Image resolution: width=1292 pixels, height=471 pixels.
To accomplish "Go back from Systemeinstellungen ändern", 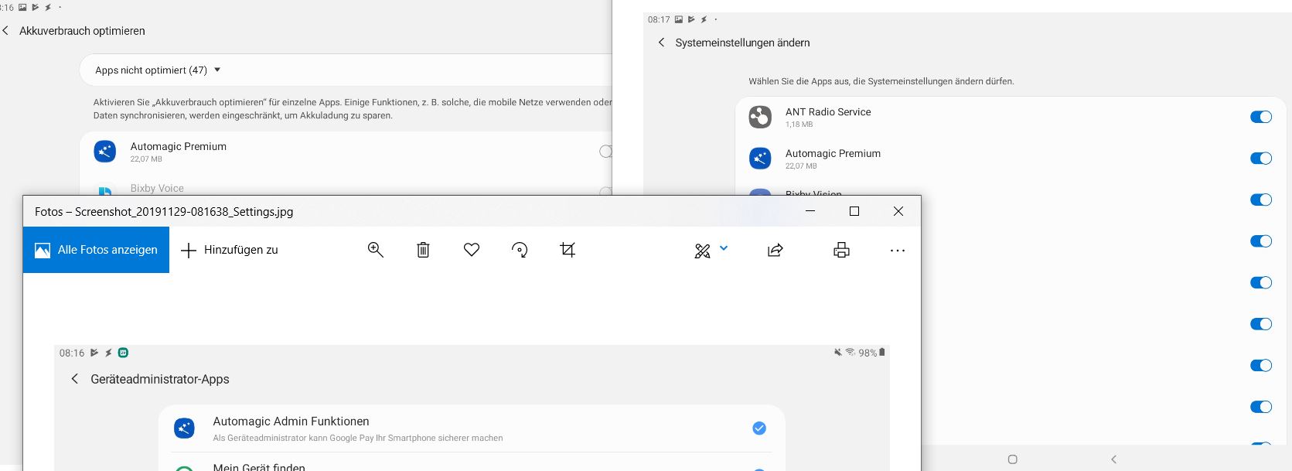I will click(x=661, y=43).
